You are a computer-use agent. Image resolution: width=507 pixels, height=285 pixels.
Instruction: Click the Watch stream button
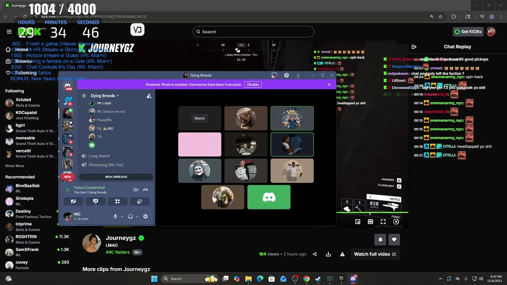200,118
